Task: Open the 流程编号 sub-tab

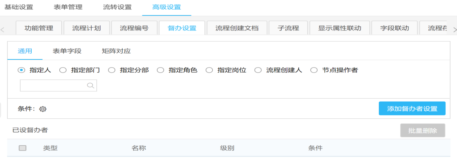Action: [134, 28]
